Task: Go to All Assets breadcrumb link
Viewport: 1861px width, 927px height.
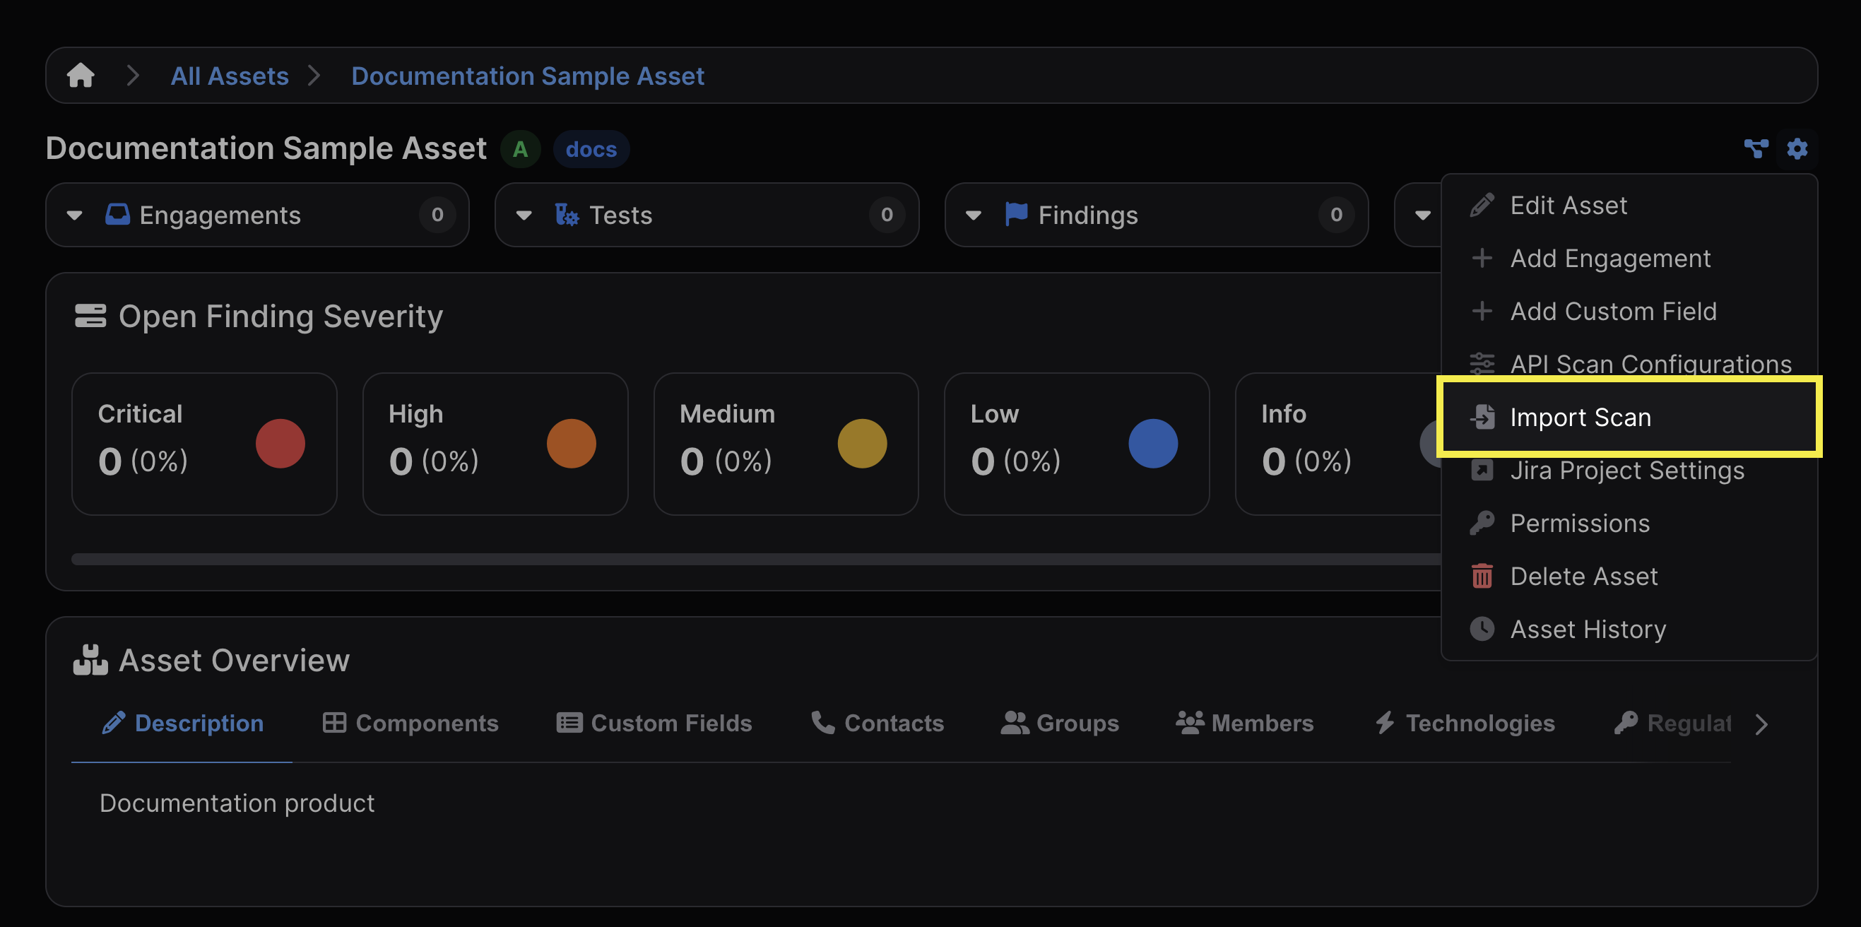Action: click(229, 75)
